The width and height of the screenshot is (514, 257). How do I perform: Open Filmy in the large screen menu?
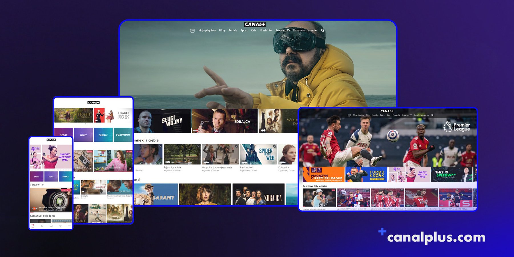pos(222,31)
